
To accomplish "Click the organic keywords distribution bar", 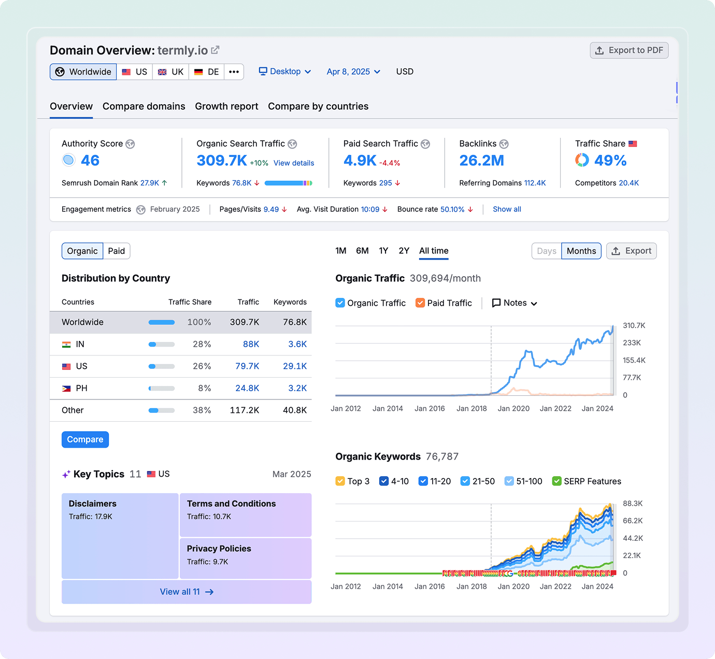I will pyautogui.click(x=289, y=183).
